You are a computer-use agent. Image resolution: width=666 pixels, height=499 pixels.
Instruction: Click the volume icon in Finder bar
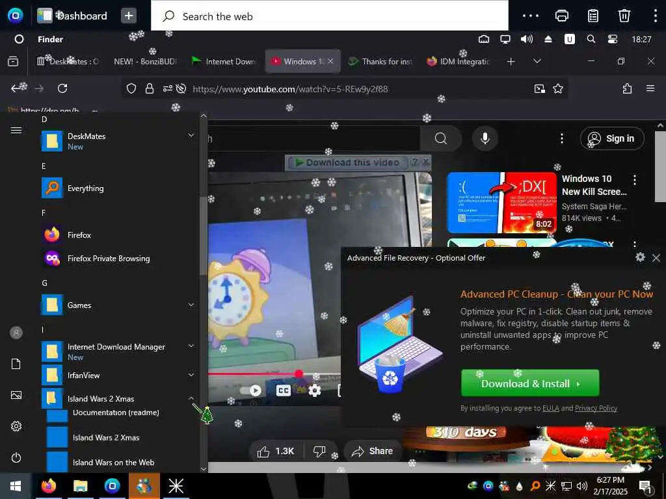click(x=526, y=39)
